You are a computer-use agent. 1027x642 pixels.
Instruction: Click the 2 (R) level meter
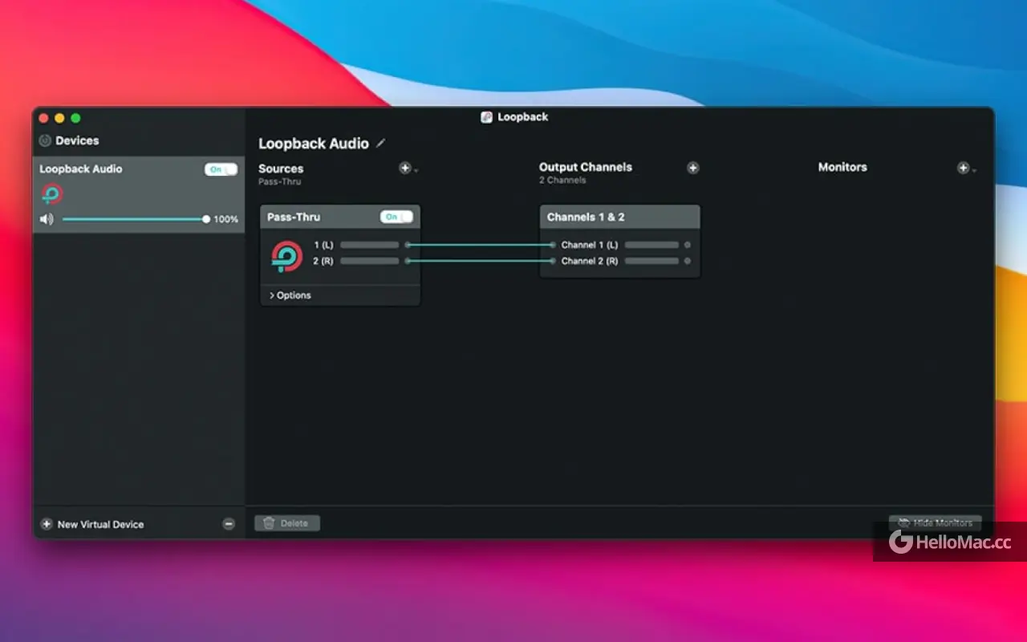tap(369, 261)
